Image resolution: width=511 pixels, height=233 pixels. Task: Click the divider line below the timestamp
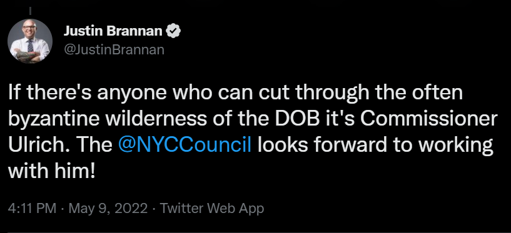tap(255, 232)
